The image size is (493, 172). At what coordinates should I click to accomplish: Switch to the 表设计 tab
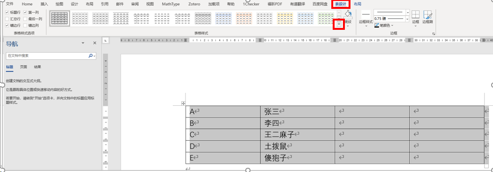point(341,4)
